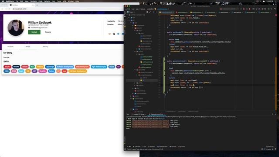The height and width of the screenshot is (157, 279).
Task: Open the Project view dropdown in WebStorm
Action: pos(131,12)
